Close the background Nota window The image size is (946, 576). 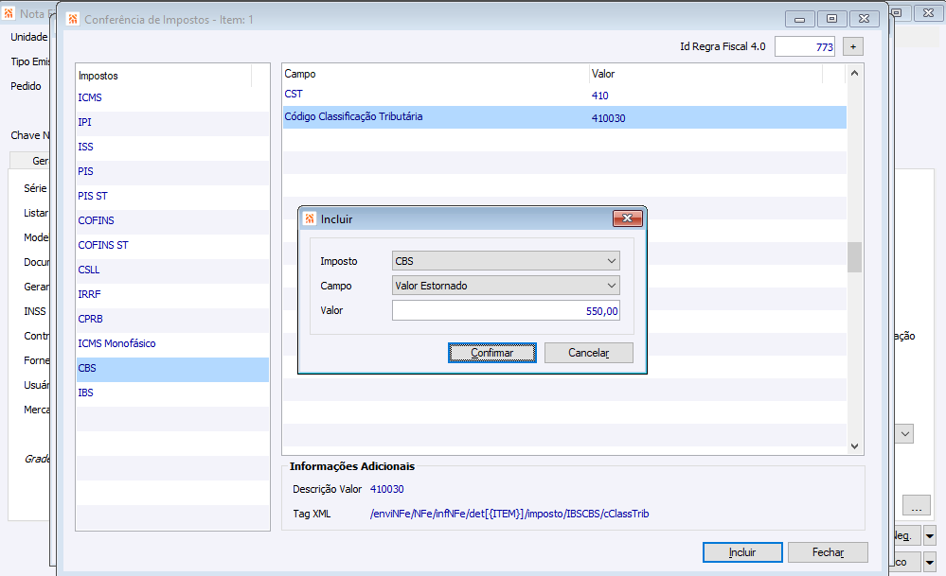point(929,12)
